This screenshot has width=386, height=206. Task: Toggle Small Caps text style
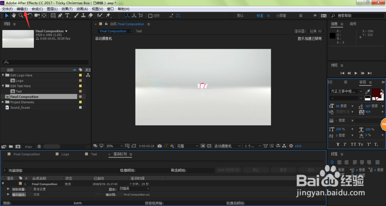[361, 145]
